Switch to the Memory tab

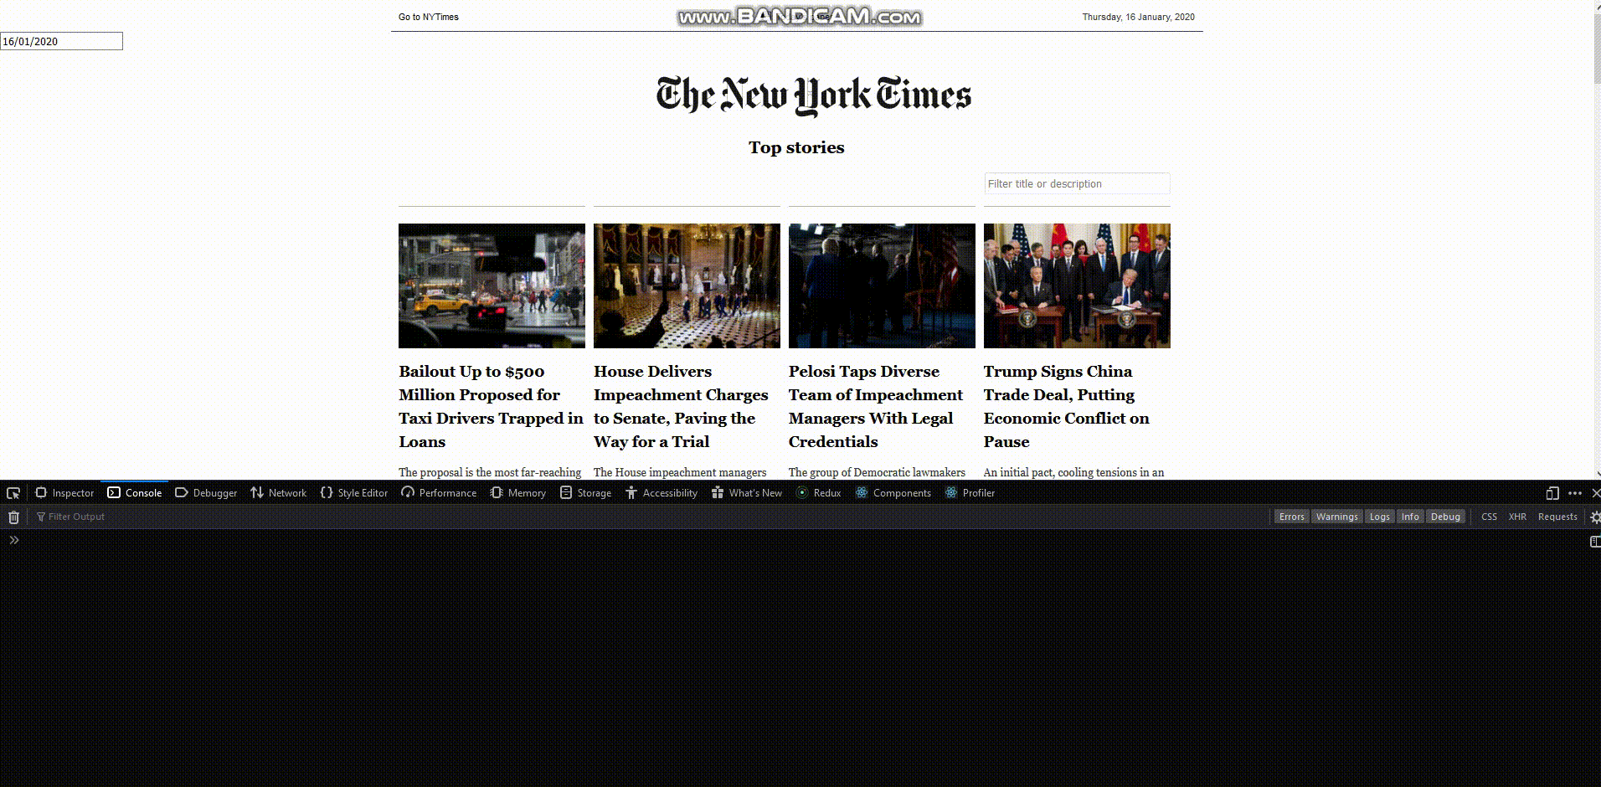pos(518,493)
